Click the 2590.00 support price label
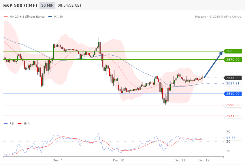The width and height of the screenshot is (245, 166). pos(233,105)
